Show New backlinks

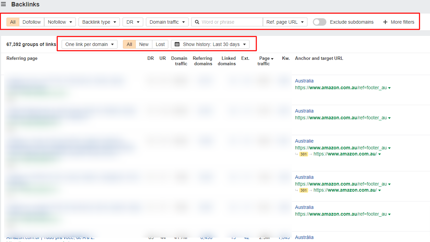point(144,44)
